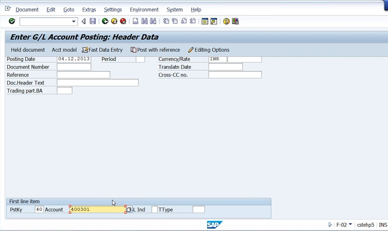Click the green Enter checkmark icon

pos(12,21)
